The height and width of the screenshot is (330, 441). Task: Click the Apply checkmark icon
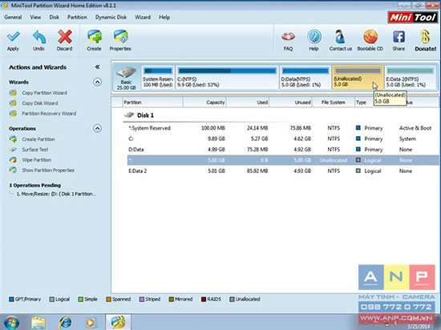(13, 37)
